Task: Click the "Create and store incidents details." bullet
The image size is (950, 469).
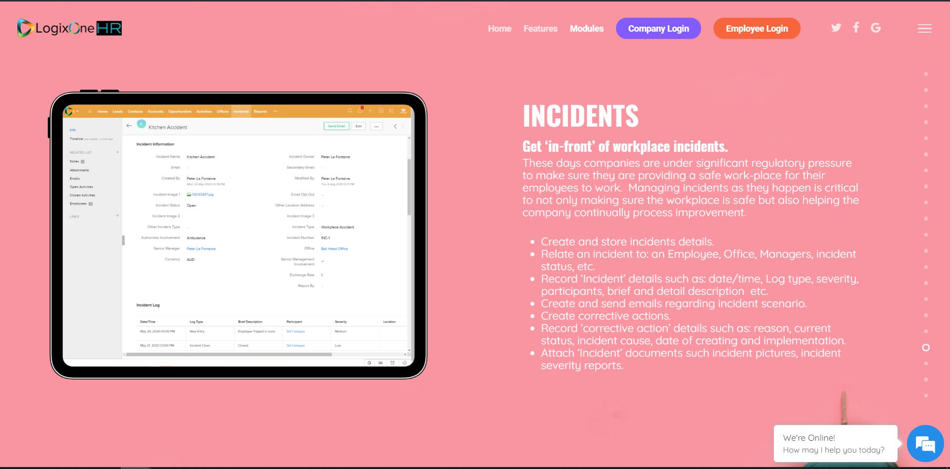Action: tap(627, 242)
